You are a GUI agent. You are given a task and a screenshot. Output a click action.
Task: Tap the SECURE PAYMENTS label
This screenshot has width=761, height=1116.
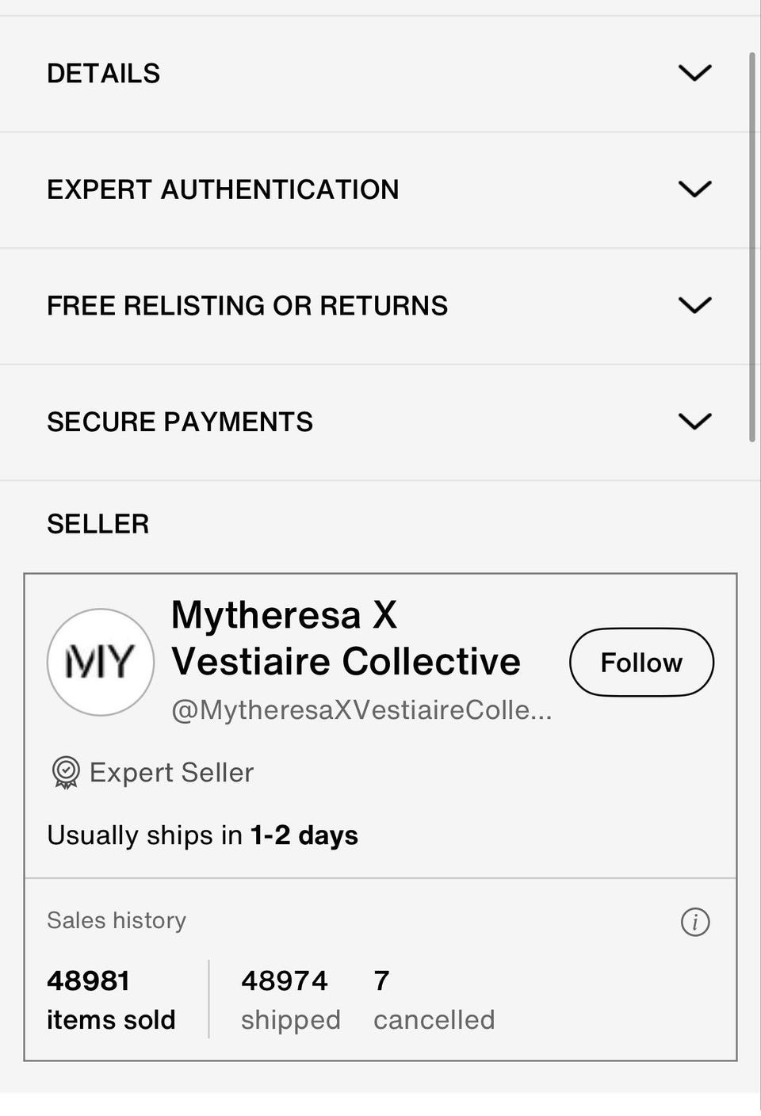point(180,422)
